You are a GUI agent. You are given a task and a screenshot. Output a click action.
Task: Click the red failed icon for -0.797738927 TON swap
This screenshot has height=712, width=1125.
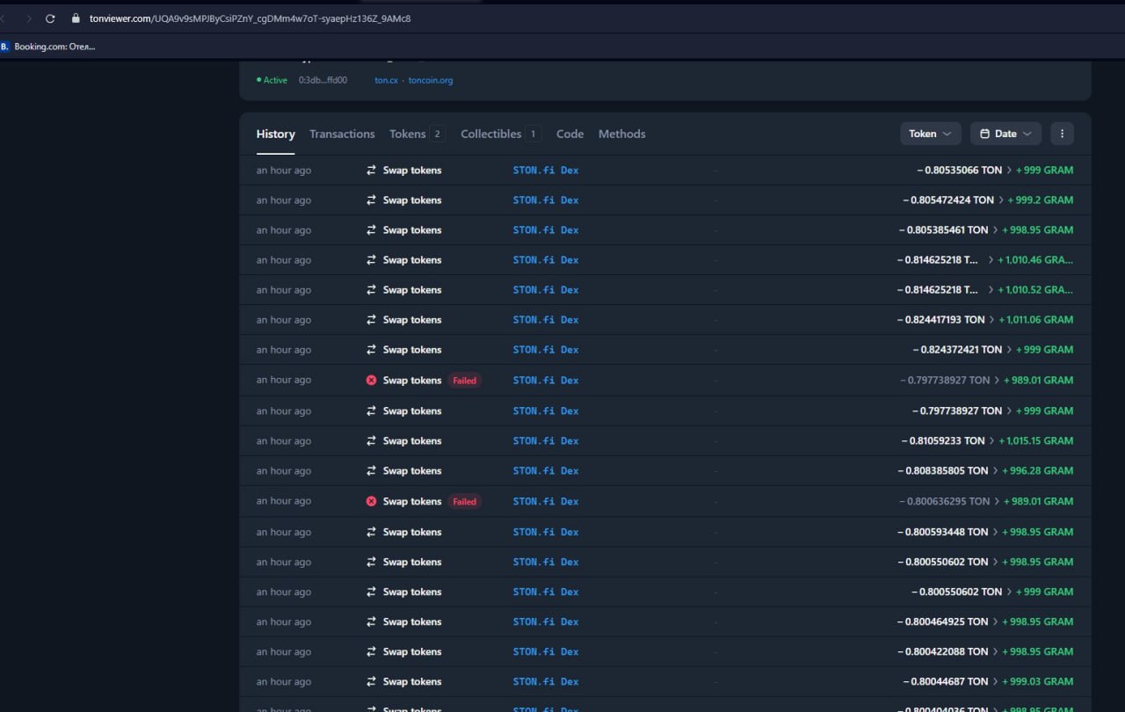point(371,381)
